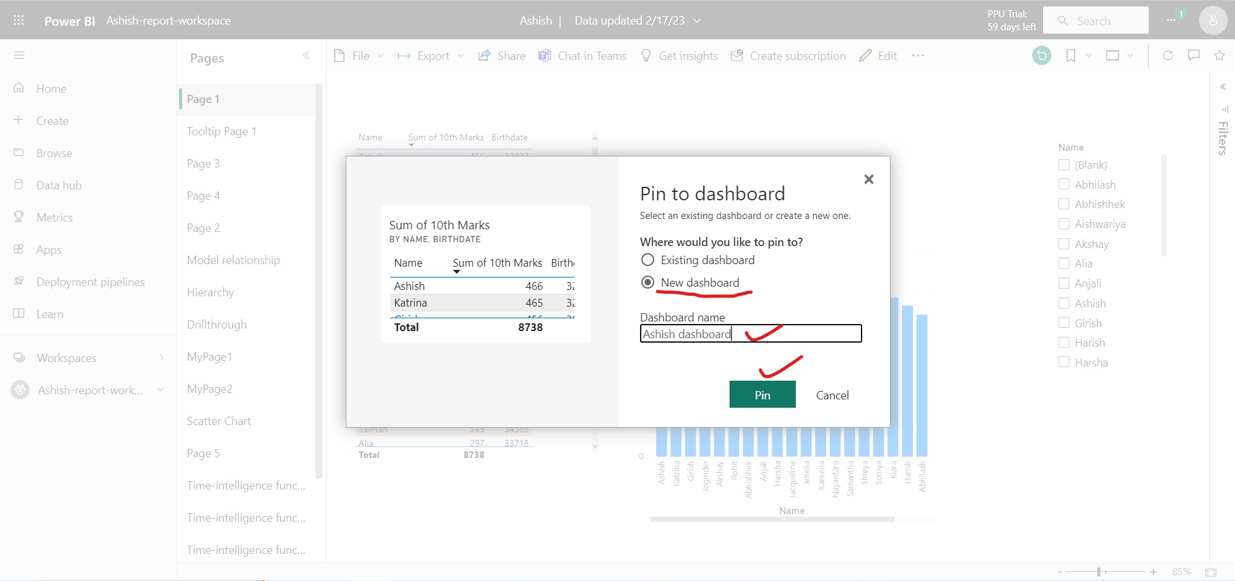
Task: Click inside the Dashboard name field
Action: click(x=750, y=334)
